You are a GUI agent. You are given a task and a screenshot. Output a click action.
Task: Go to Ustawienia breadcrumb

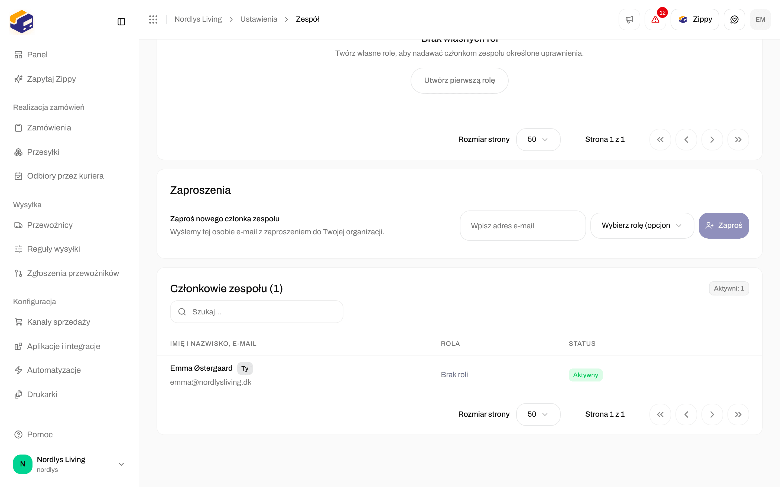(258, 19)
